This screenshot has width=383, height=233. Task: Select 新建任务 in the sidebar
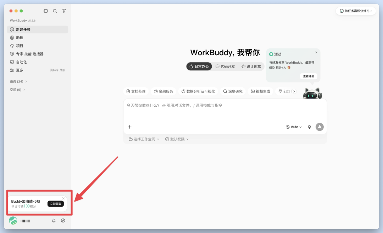pyautogui.click(x=38, y=29)
